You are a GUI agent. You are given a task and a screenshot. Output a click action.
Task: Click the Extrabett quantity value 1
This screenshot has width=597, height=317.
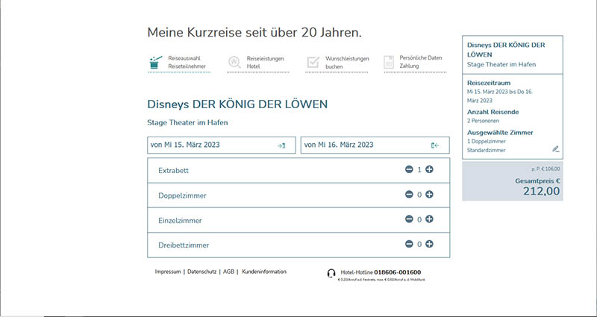419,170
